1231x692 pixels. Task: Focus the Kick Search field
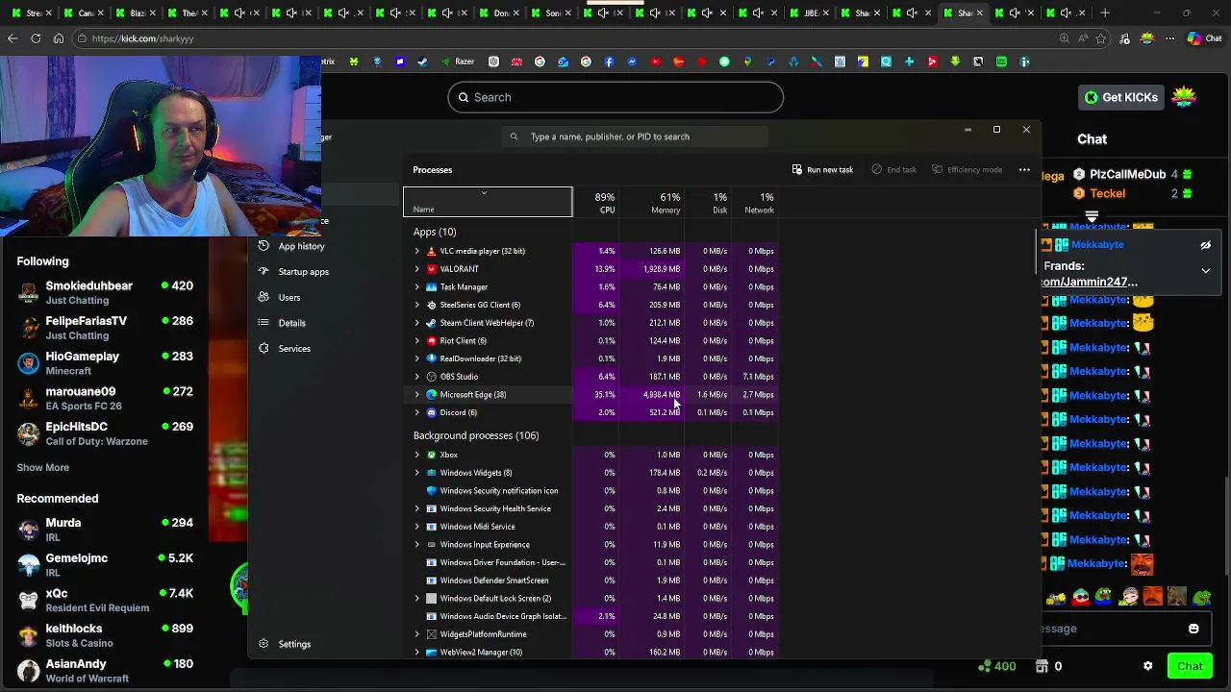click(x=615, y=97)
